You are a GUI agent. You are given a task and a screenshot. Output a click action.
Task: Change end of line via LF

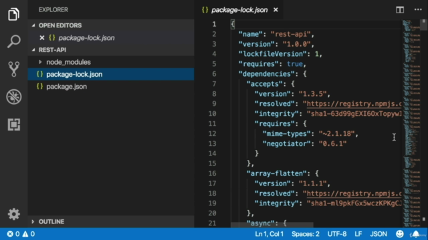[358, 234]
